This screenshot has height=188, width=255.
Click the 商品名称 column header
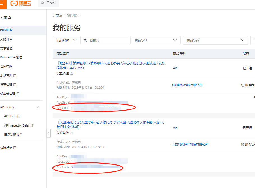click(63, 54)
